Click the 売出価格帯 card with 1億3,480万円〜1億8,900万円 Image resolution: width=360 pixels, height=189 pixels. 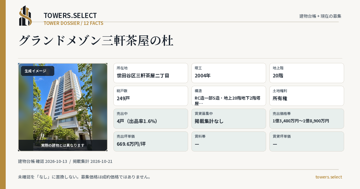click(x=307, y=118)
